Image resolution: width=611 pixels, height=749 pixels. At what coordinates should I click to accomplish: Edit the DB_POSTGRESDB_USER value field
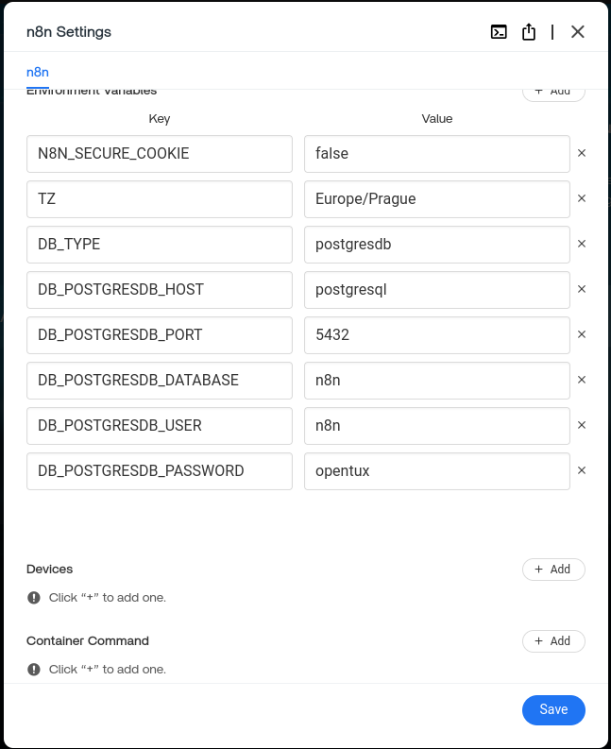click(x=437, y=426)
